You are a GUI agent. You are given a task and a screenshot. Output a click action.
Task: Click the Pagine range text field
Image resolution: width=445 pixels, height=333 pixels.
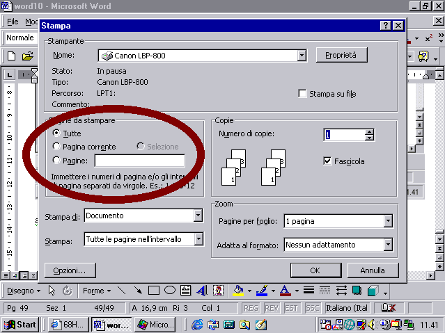(x=140, y=161)
